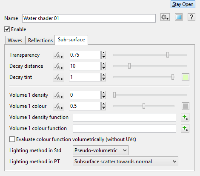This screenshot has width=200, height=176.
Task: Pick the Decay tint green colour swatch
Action: click(186, 77)
